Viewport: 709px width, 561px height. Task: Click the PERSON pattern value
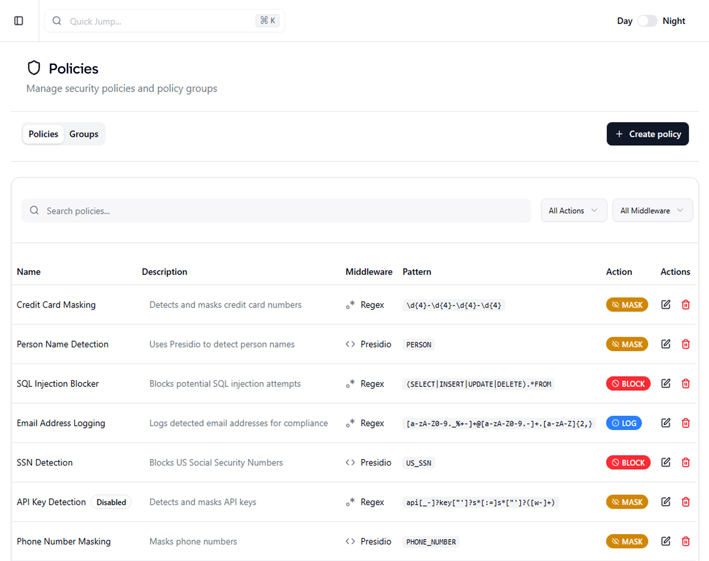click(x=418, y=344)
